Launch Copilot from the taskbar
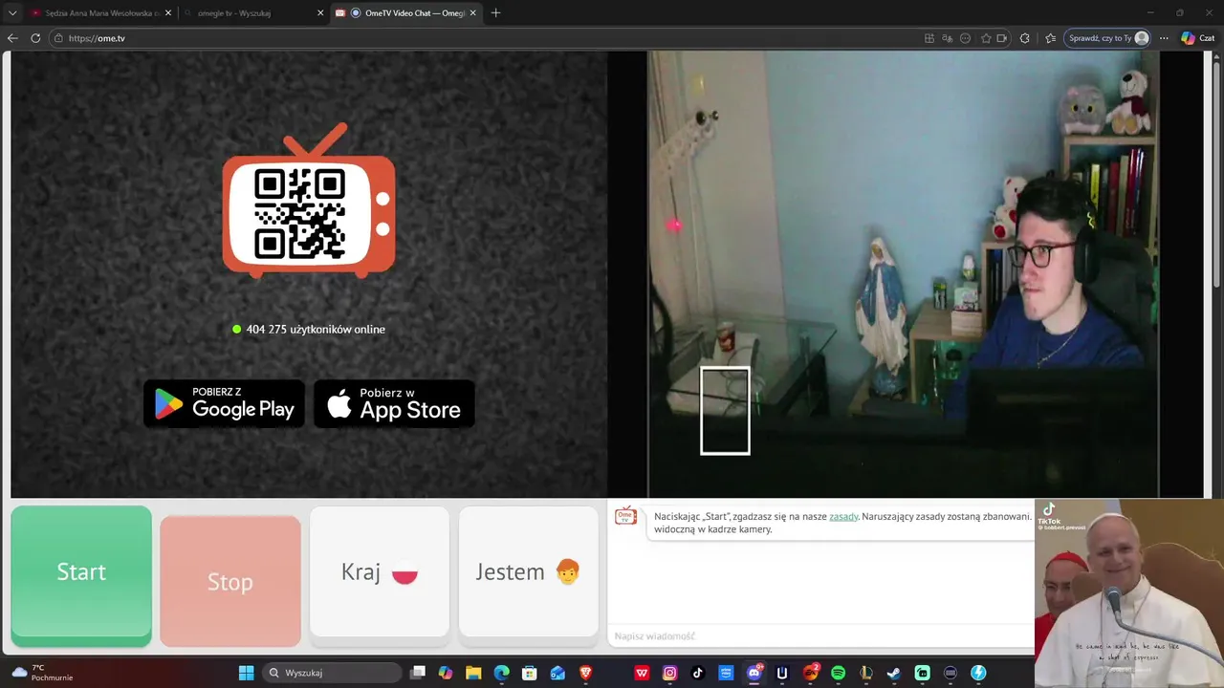The width and height of the screenshot is (1224, 688). (446, 673)
